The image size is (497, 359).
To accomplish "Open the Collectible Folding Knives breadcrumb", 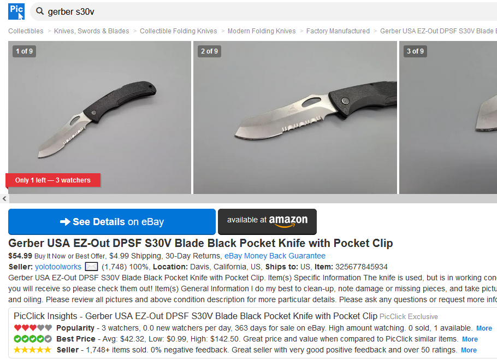I will pyautogui.click(x=179, y=31).
